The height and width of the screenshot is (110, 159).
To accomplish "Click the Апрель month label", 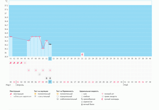I will pos(20,85).
